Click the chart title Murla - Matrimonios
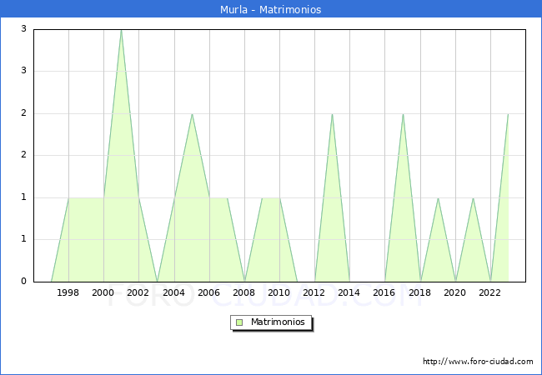This screenshot has width=542, height=375. [x=271, y=9]
